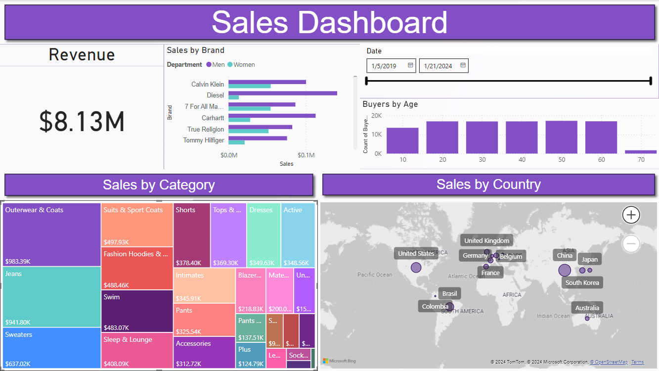
Task: Open the start date calendar picker icon
Action: coord(410,65)
